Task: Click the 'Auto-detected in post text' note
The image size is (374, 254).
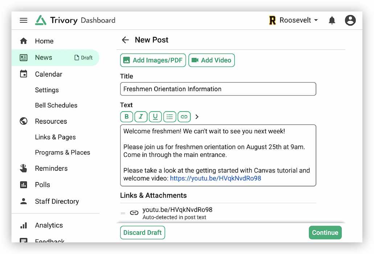Action: click(174, 217)
